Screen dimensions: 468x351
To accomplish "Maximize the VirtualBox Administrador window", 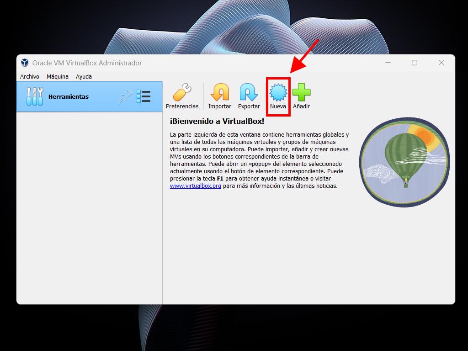I will 415,63.
